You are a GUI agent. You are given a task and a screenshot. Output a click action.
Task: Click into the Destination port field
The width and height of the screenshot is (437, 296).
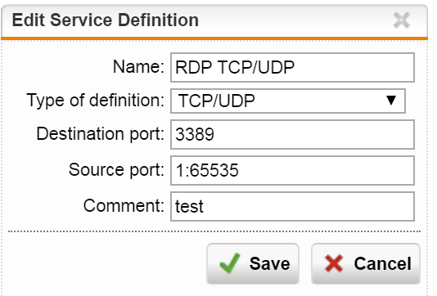coord(292,134)
